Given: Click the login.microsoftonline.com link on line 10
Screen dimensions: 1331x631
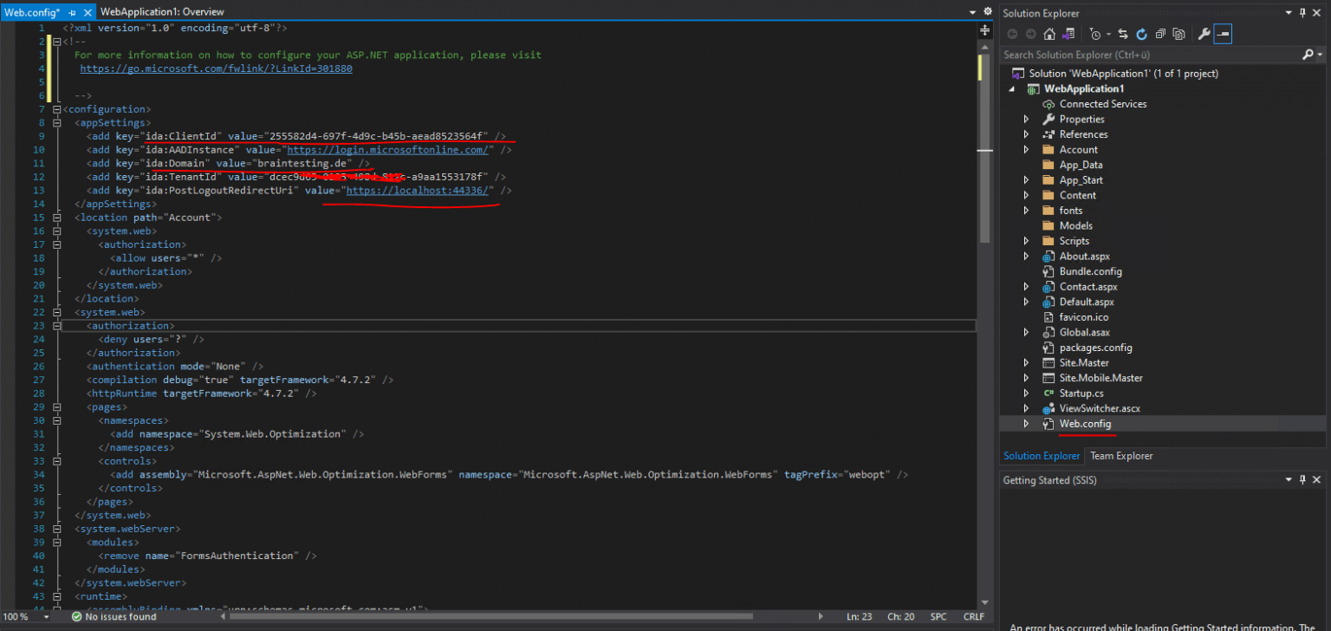Looking at the screenshot, I should 389,150.
